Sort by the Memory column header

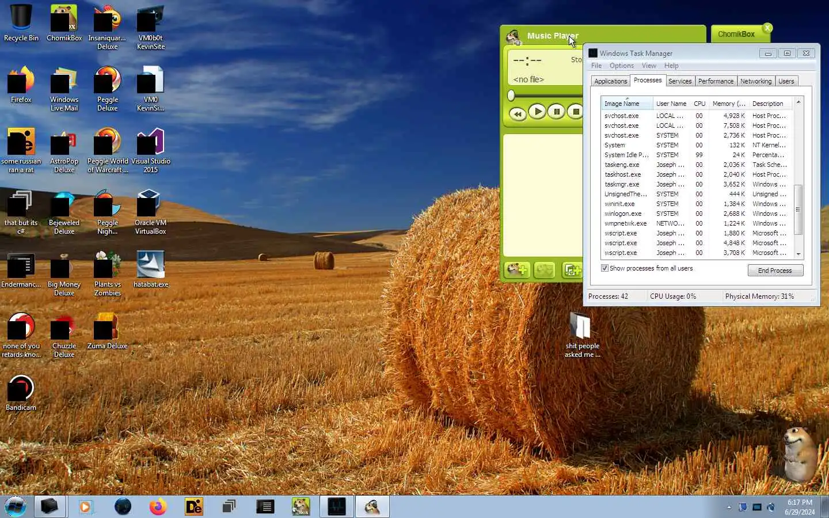click(x=729, y=104)
